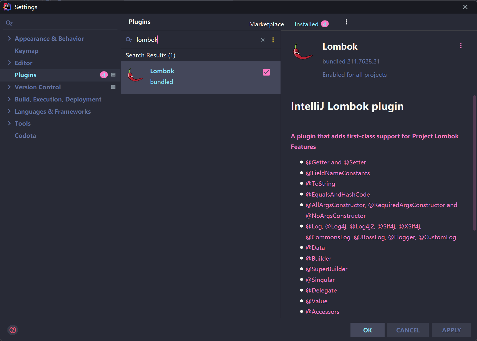Click the '@EqualsAndHashCode' feature
Viewport: 477px width, 341px height.
[x=338, y=194]
